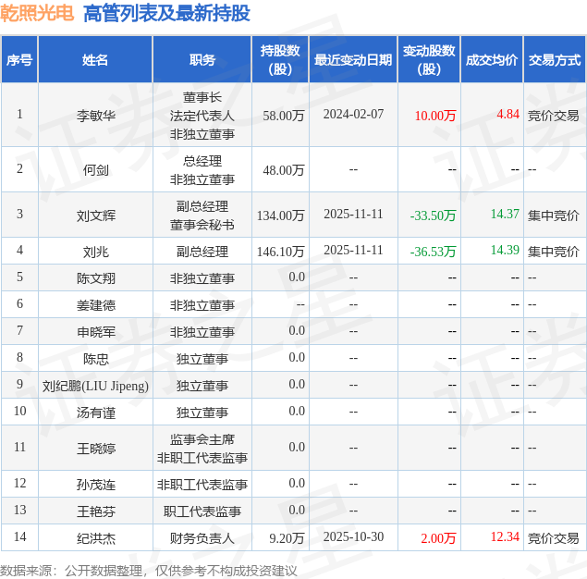The width and height of the screenshot is (587, 579).
Task: Click the 成交均价 column header
Action: (x=492, y=59)
